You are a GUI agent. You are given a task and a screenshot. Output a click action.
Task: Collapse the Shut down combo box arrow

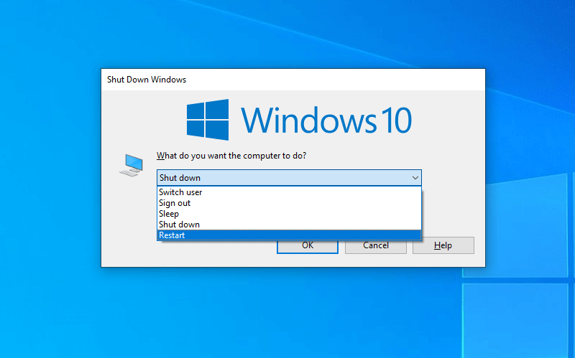415,178
